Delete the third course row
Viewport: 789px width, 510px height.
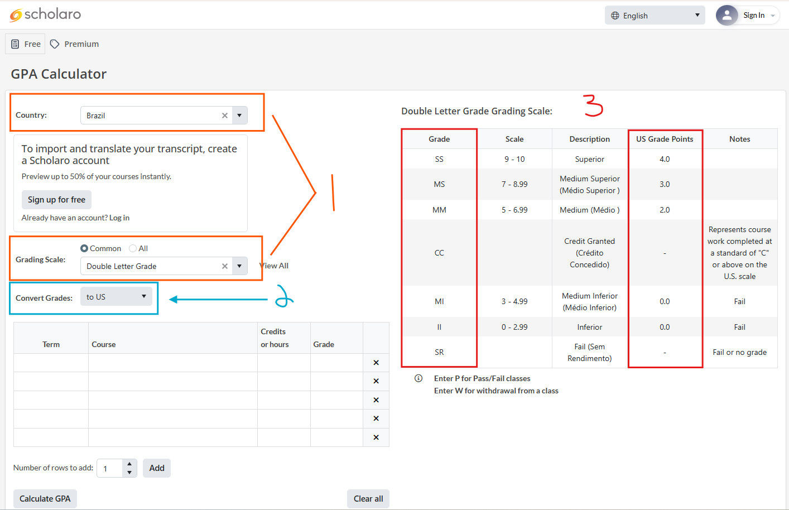(x=376, y=400)
